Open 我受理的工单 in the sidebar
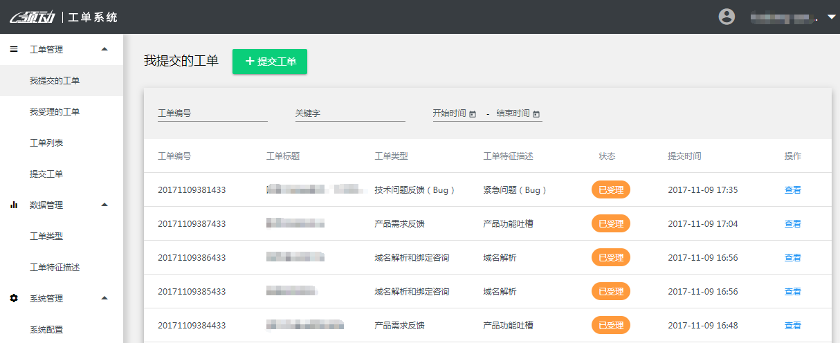 [x=55, y=112]
